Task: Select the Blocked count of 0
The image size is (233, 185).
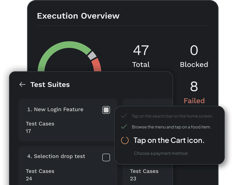Action: tap(194, 50)
